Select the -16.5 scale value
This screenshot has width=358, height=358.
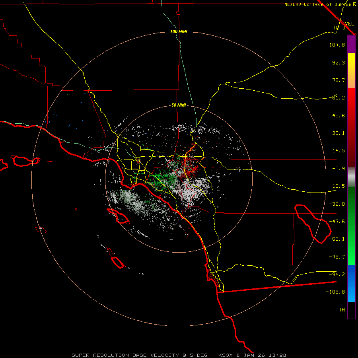[337, 186]
